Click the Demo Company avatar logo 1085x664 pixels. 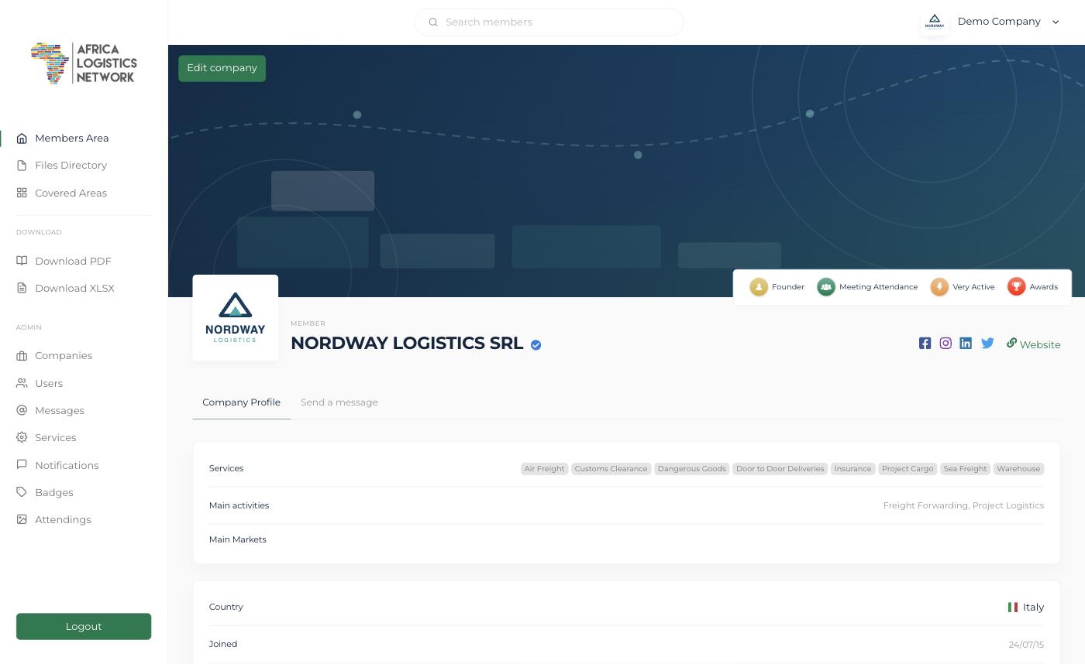click(x=935, y=22)
